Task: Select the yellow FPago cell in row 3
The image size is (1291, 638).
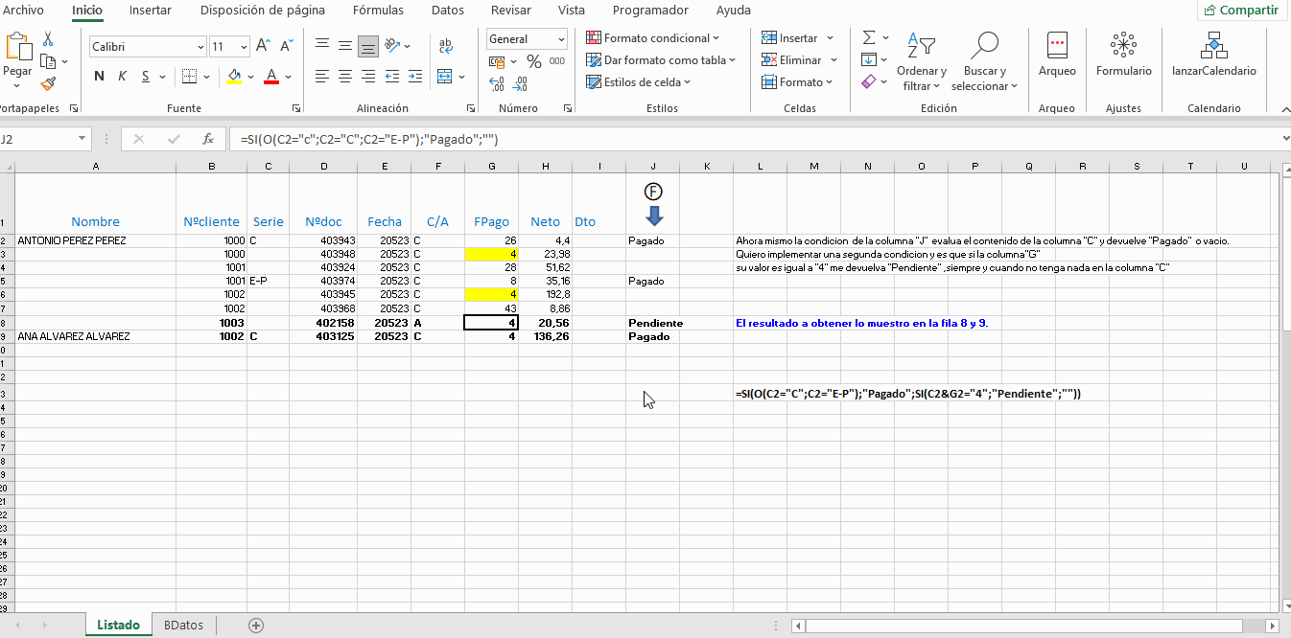Action: [x=491, y=254]
